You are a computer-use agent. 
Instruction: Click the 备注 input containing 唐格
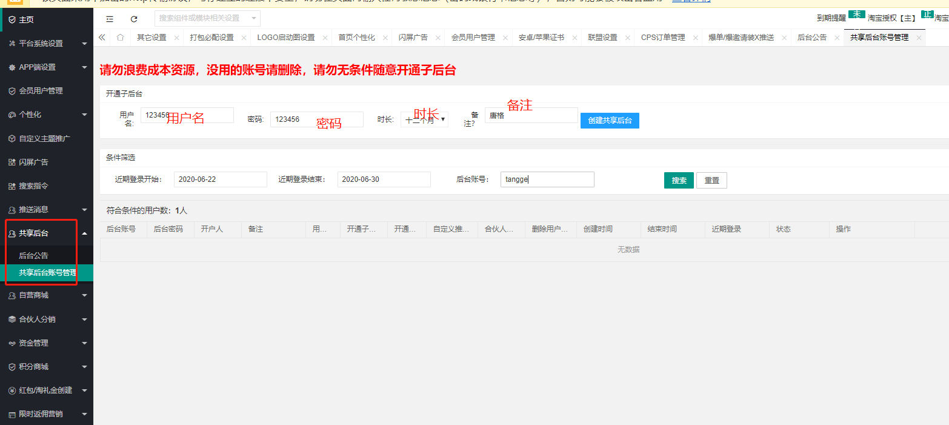[x=531, y=115]
